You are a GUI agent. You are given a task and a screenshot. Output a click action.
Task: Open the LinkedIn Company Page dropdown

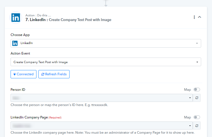pos(102,126)
